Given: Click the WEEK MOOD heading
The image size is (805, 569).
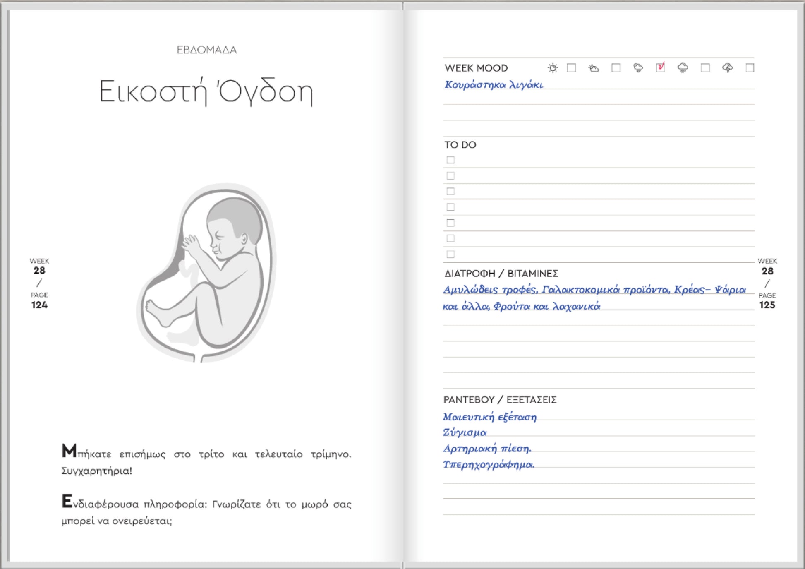Looking at the screenshot, I should 476,68.
